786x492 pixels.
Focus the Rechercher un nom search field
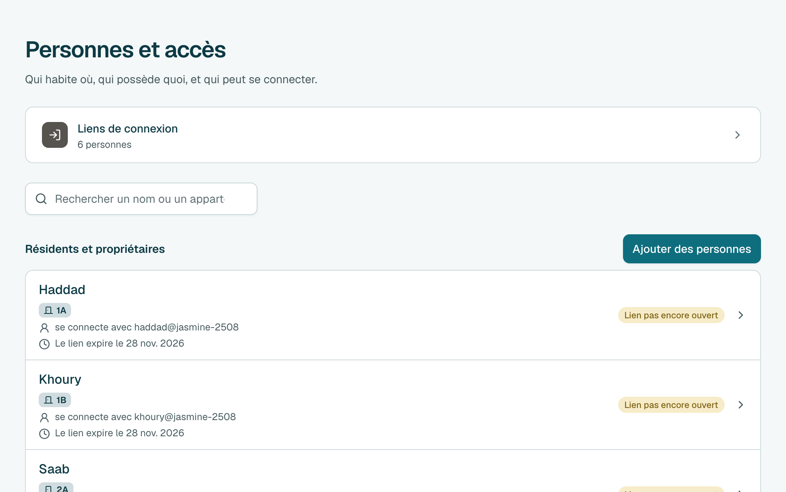click(x=141, y=199)
